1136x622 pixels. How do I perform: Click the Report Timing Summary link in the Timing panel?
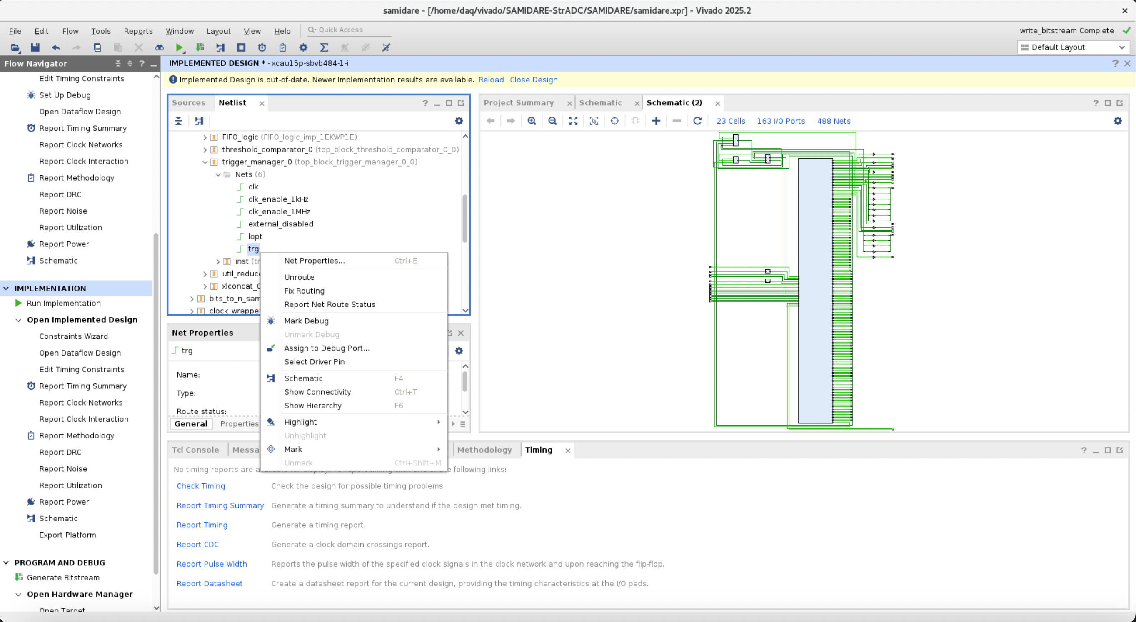[220, 505]
